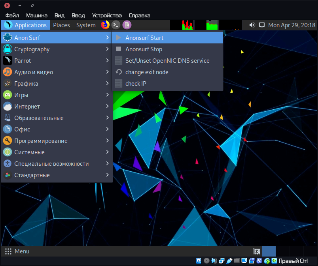This screenshot has width=318, height=266.
Task: Click the volume speaker icon
Action: tap(252, 25)
